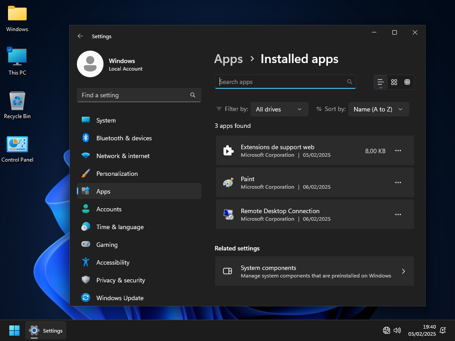Open Personalization category
The image size is (455, 341).
[139, 174]
